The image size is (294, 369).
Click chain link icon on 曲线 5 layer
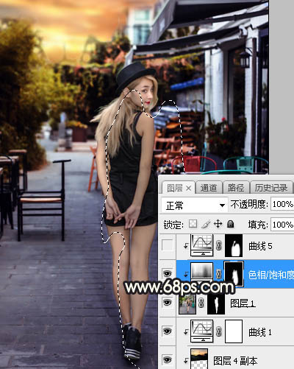tap(219, 245)
